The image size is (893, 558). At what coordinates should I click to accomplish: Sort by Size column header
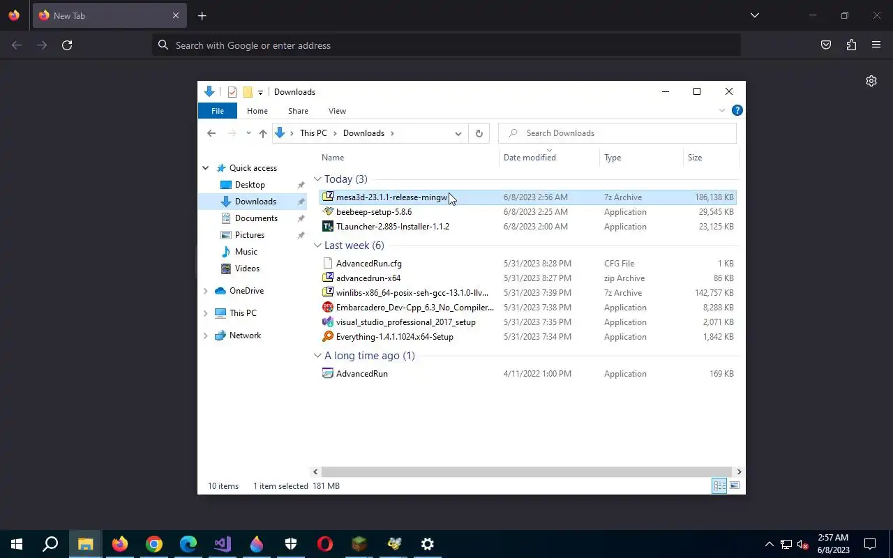pyautogui.click(x=711, y=158)
